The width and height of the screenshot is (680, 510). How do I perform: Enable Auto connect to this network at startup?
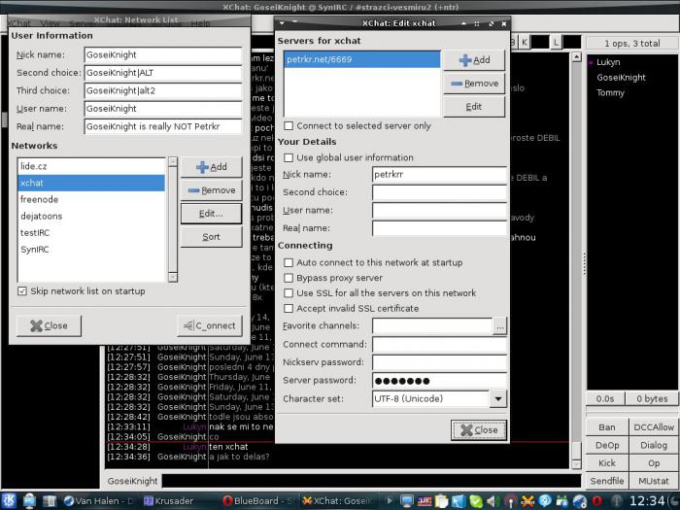[289, 262]
